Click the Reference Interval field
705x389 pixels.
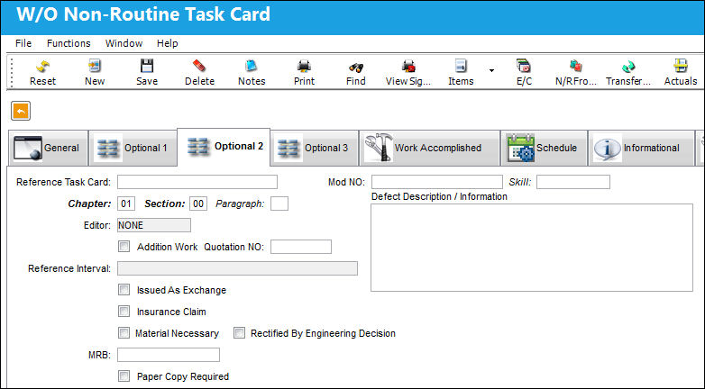click(237, 268)
